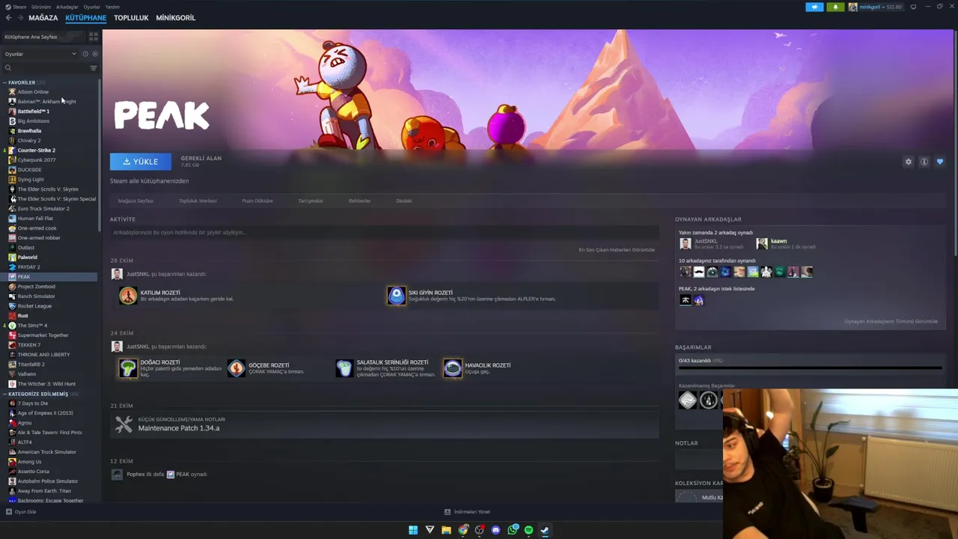Click the recent games clock icon
This screenshot has width=958, height=539.
click(85, 54)
